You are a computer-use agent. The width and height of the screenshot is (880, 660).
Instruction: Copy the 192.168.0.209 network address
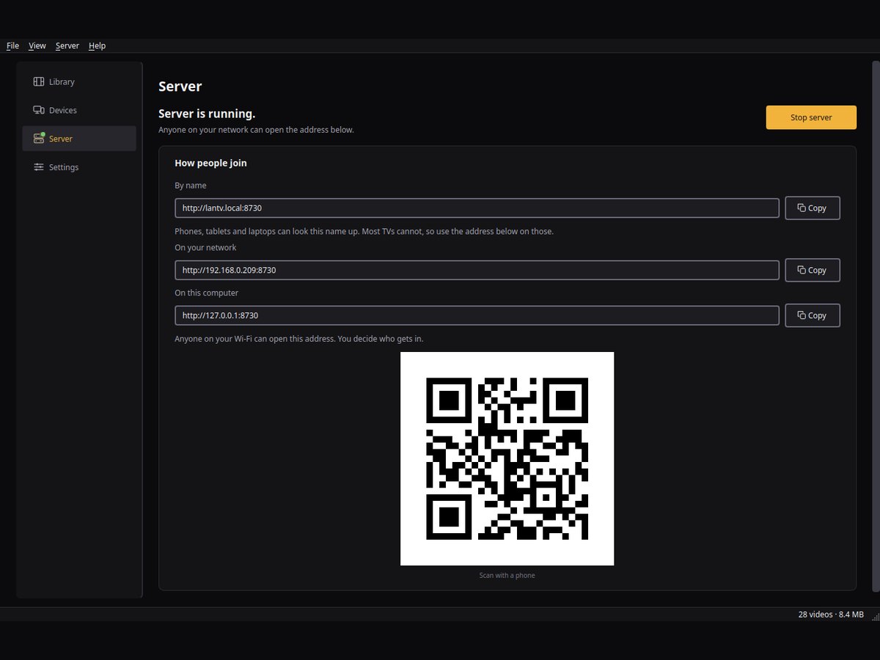tap(813, 270)
